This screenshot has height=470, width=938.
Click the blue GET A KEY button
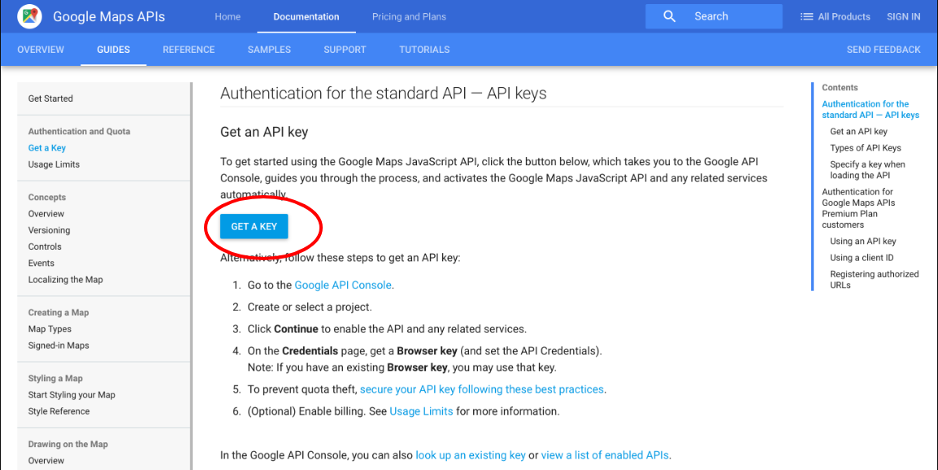[254, 226]
